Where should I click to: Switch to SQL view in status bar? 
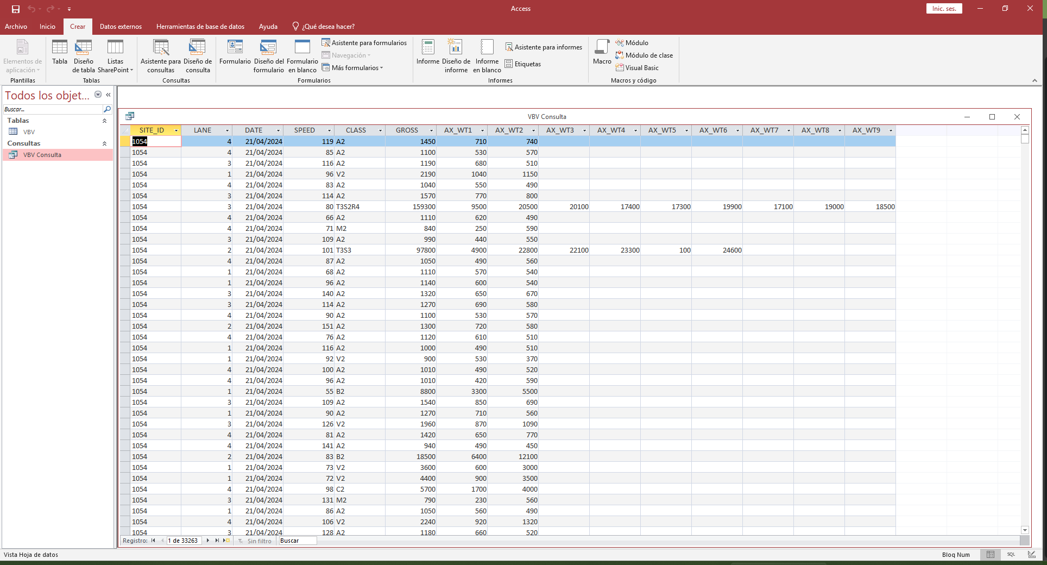pos(1011,555)
